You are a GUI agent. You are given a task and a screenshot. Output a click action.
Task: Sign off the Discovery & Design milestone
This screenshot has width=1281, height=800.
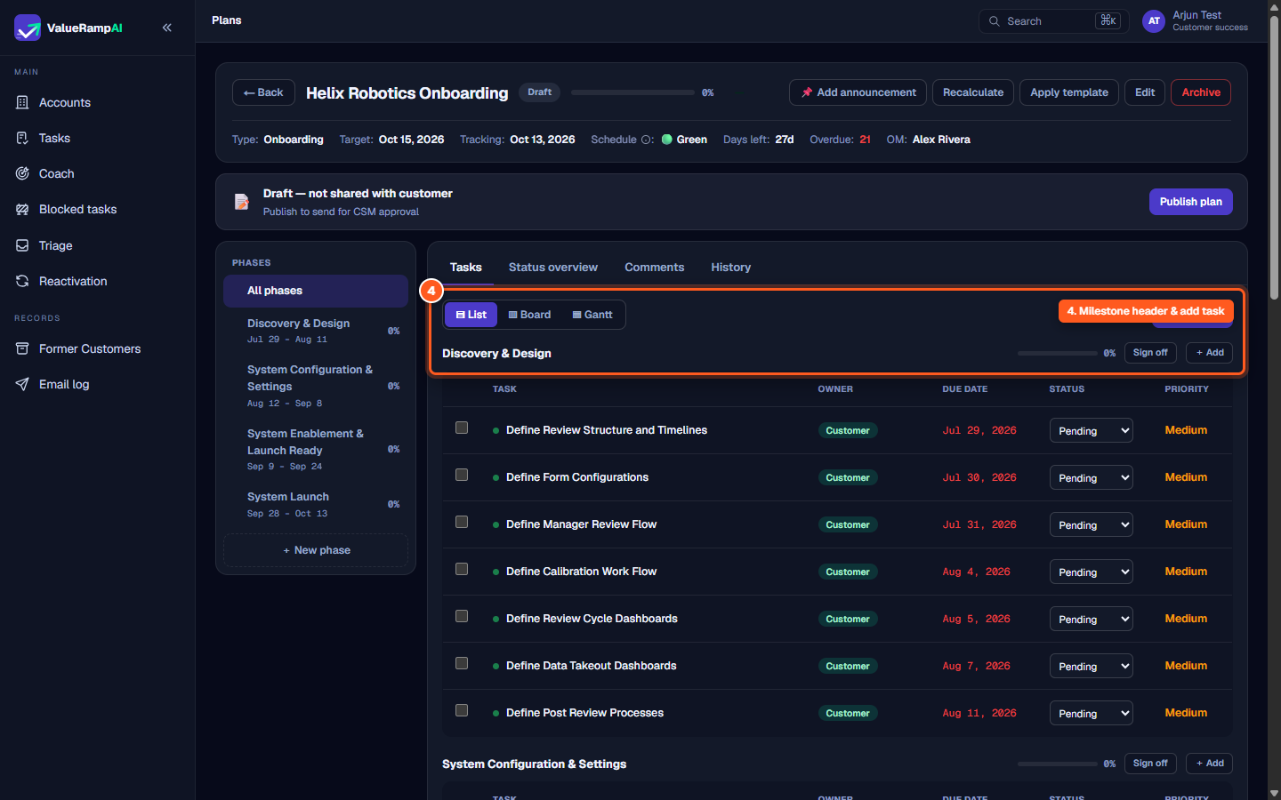1149,353
